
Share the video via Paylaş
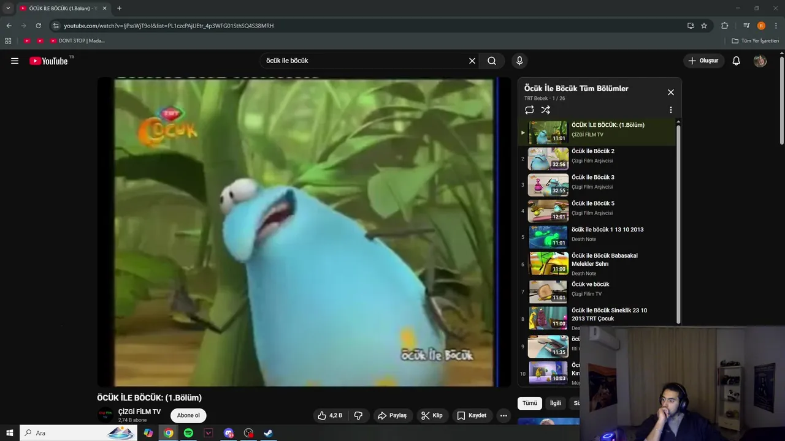[392, 415]
